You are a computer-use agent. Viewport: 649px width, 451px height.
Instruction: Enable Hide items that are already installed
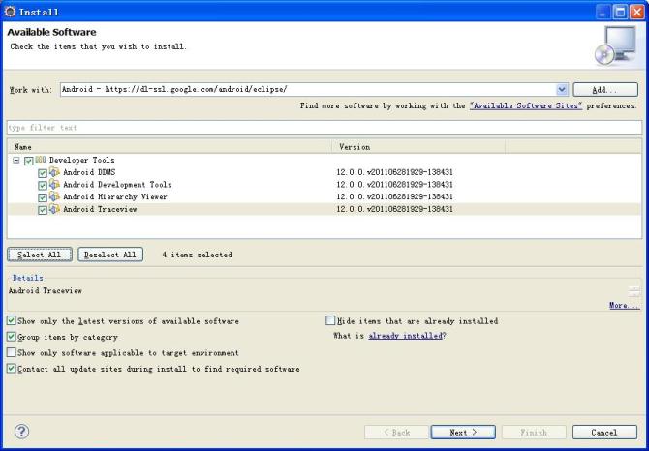[330, 320]
